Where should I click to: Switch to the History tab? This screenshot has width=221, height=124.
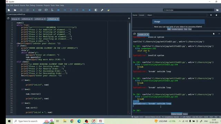coord(185,114)
